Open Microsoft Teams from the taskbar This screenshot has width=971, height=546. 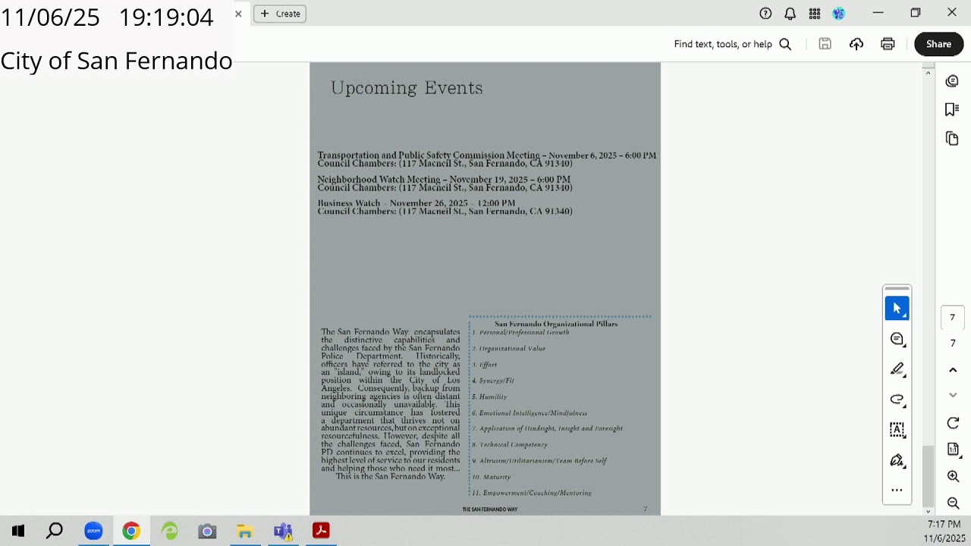click(x=283, y=532)
